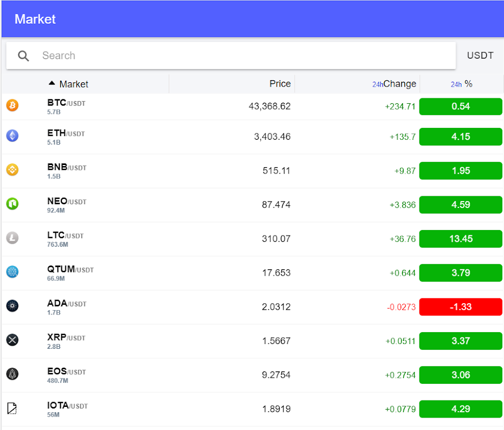Image resolution: width=504 pixels, height=430 pixels.
Task: Open the IOTA/USDT market pair
Action: tap(67, 405)
